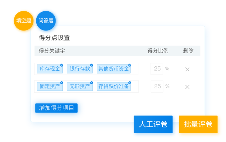Select the 无形资产 keyword tag
This screenshot has height=142, width=226.
(x=79, y=87)
